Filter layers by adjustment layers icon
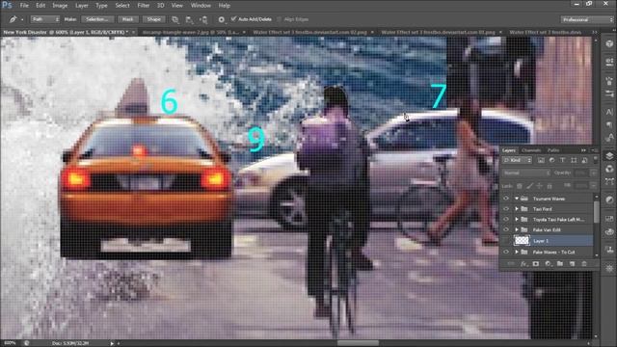The height and width of the screenshot is (347, 617). (x=551, y=160)
